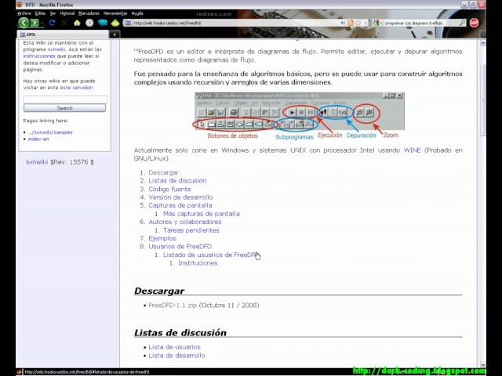Open the Herramientas menu
The image size is (502, 376).
(115, 13)
